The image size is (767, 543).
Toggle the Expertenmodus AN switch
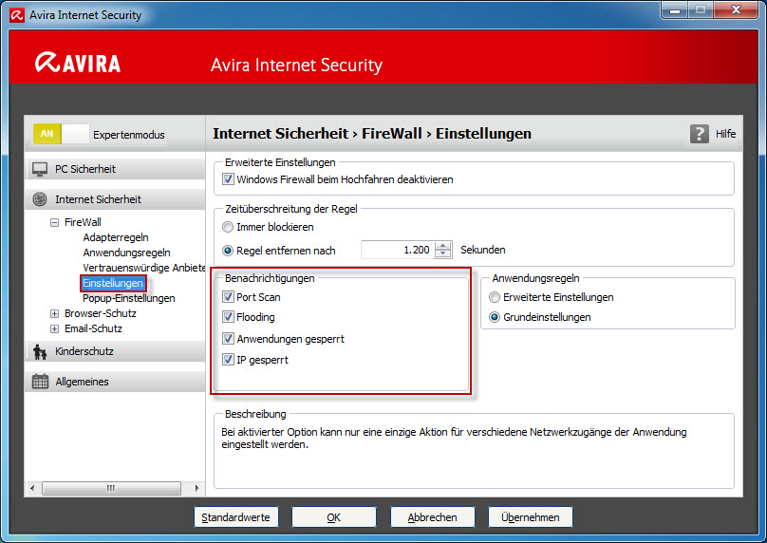pos(61,134)
